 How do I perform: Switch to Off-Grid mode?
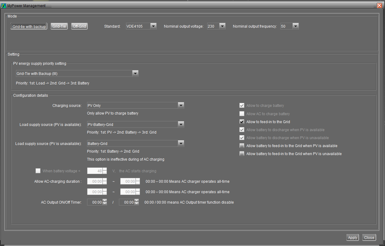pos(79,26)
